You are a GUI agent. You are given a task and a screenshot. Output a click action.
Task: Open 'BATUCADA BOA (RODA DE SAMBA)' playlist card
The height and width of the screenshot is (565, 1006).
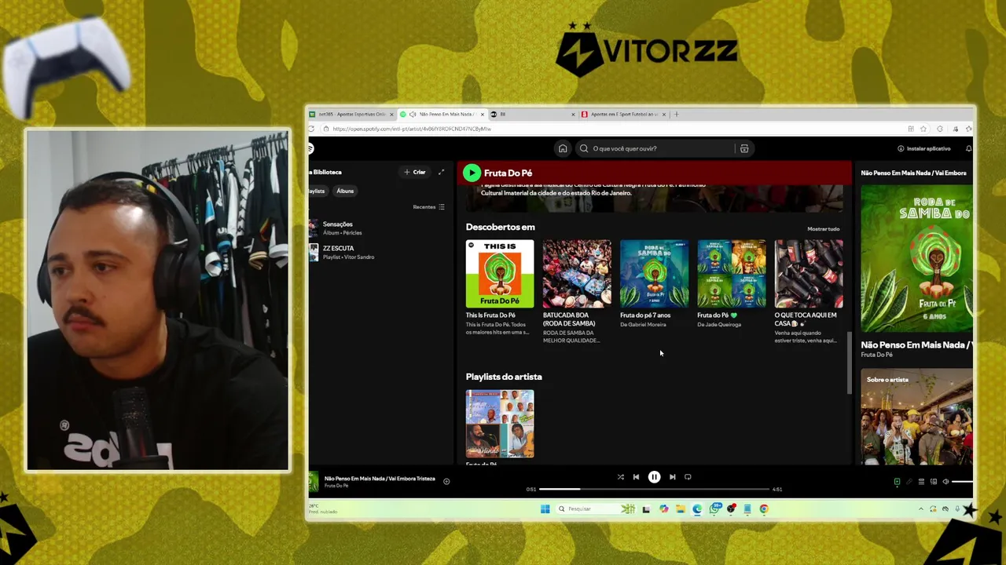[577, 292]
